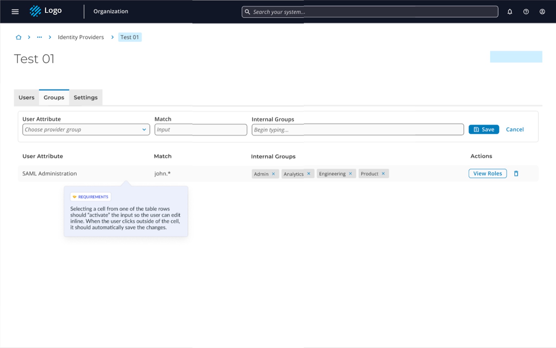
Task: Click the Actions column header
Action: (x=481, y=156)
